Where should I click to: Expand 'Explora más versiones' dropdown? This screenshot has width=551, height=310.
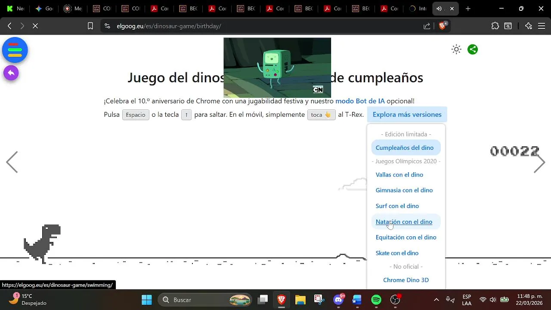point(407,115)
